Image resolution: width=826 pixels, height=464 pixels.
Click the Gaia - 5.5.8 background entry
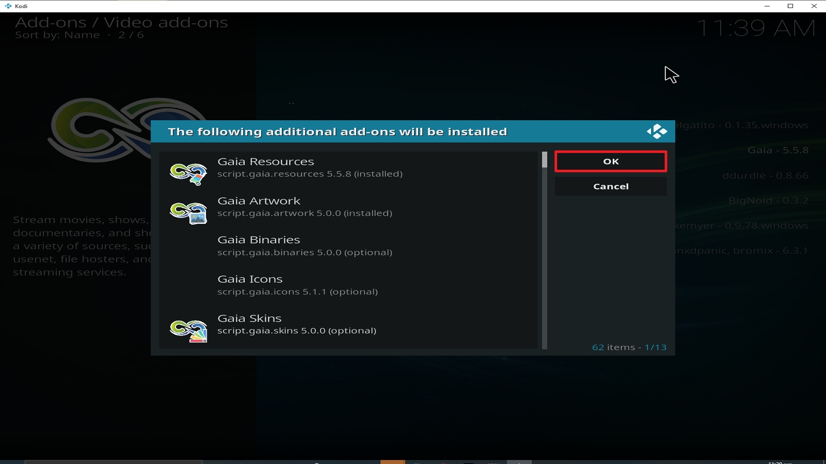click(778, 150)
